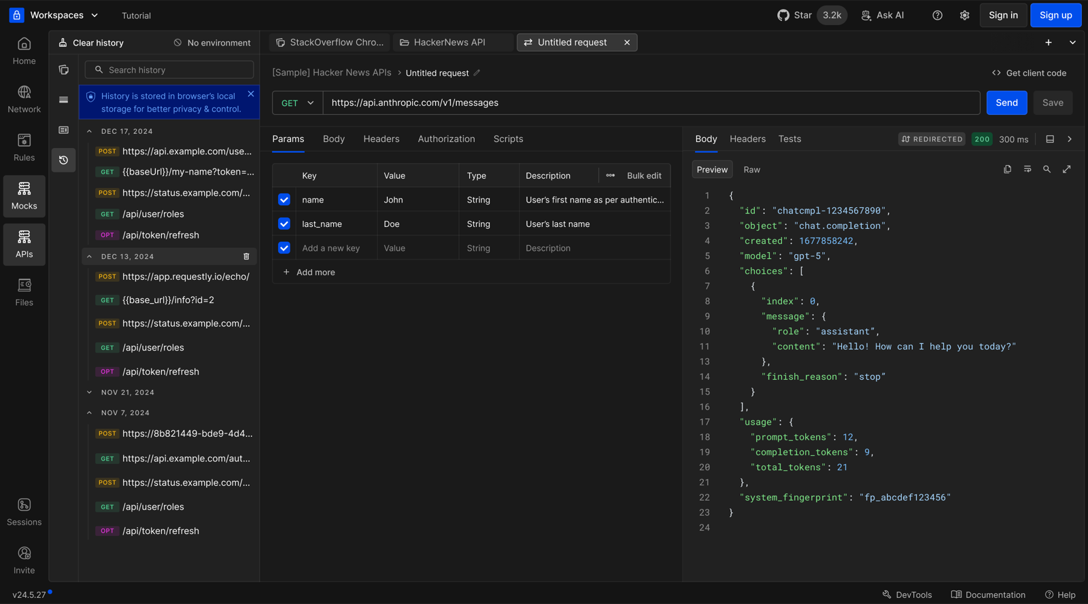Viewport: 1088px width, 604px height.
Task: Open Documentation from the status bar
Action: tap(988, 594)
